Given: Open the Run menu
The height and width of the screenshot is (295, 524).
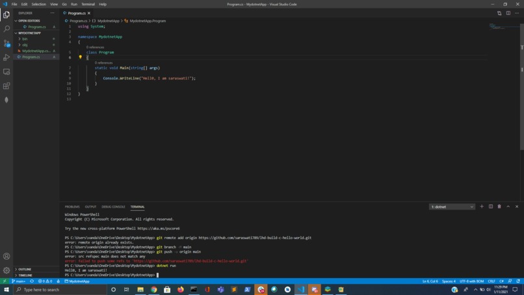Looking at the screenshot, I should pyautogui.click(x=74, y=5).
